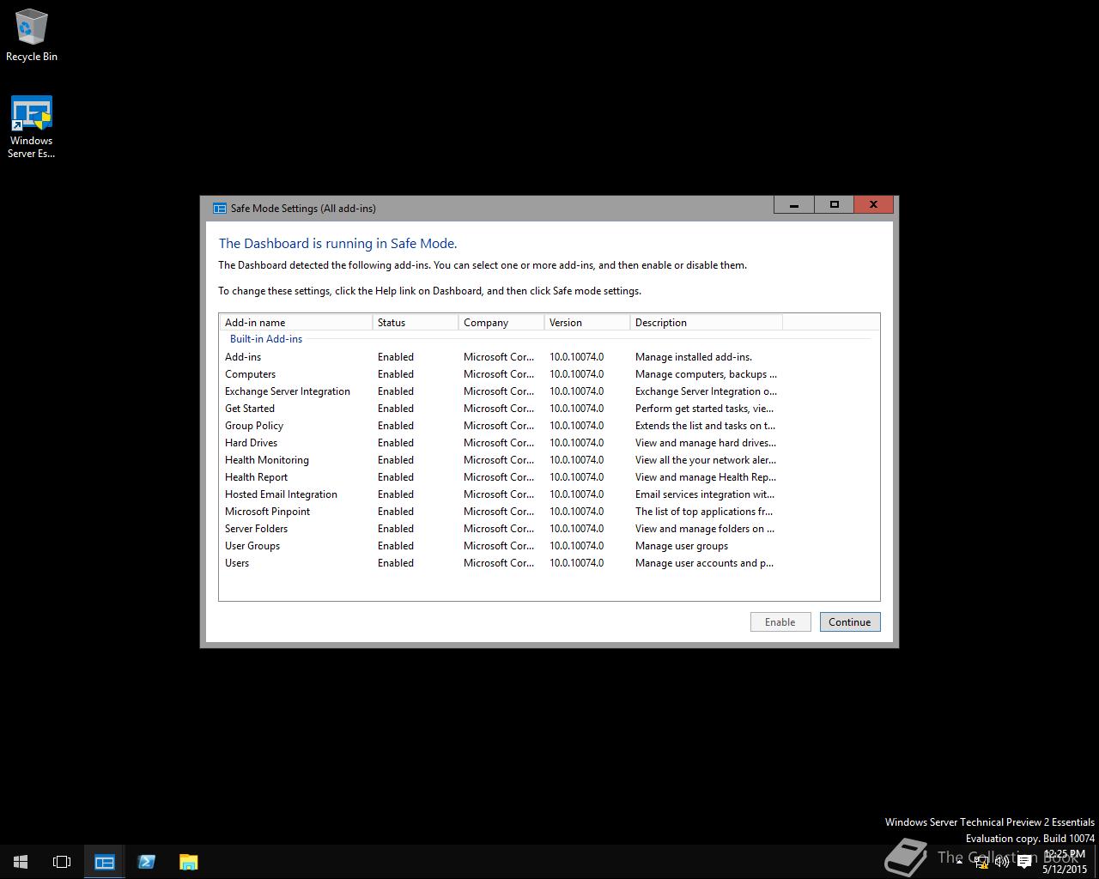Image resolution: width=1099 pixels, height=879 pixels.
Task: Sort by Status column header
Action: click(416, 323)
